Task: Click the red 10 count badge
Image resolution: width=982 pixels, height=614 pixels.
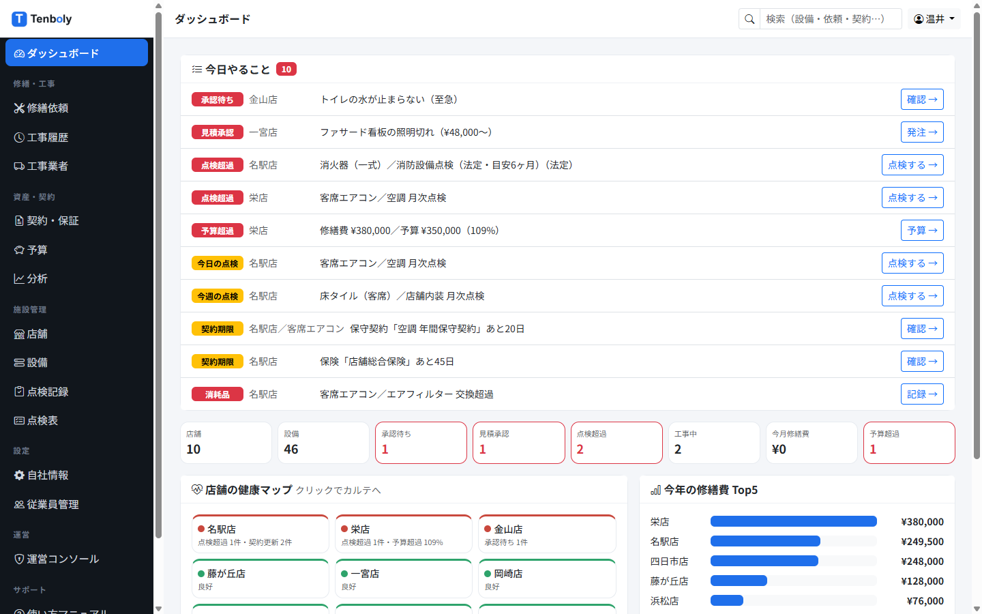Action: [286, 69]
